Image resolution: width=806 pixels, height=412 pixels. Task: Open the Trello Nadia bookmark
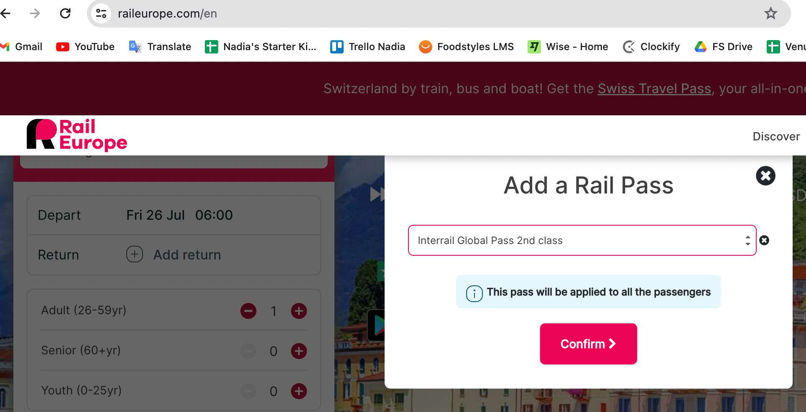[368, 46]
